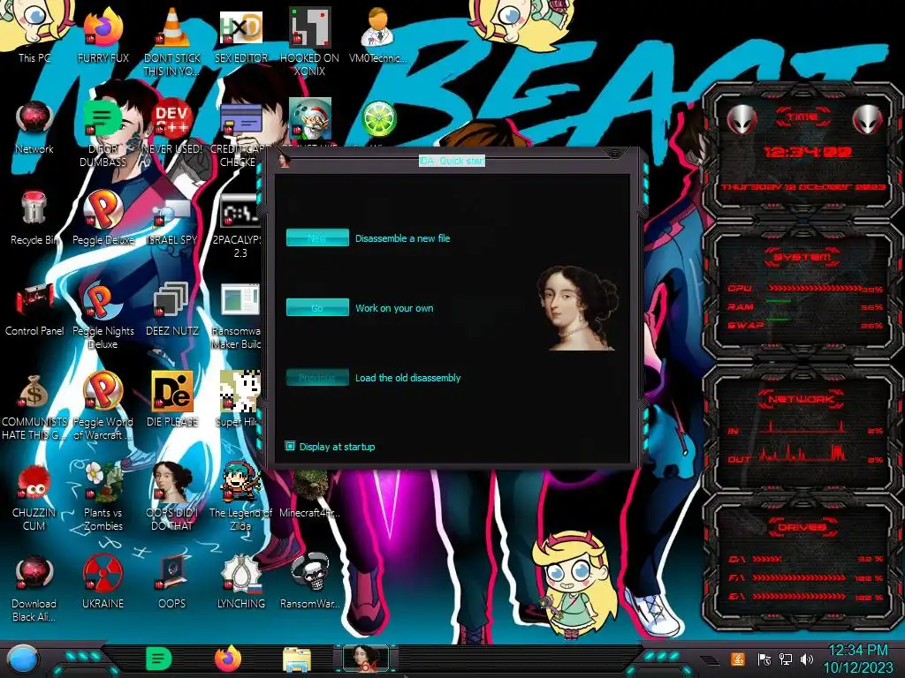Select the HOOKED ON XONIX desktop icon
Image resolution: width=905 pixels, height=678 pixels.
click(310, 41)
